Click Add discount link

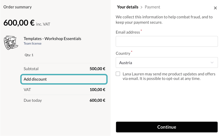coord(35,79)
